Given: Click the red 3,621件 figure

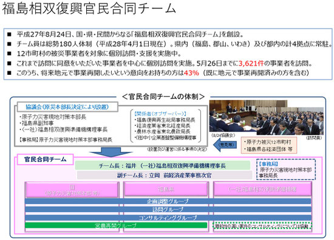Looking at the screenshot, I should [251, 63].
